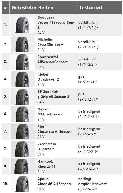Screen dimensions: 123x193
Task: Click the Nexen N'blue 4Season tire image
Action: 23,114
